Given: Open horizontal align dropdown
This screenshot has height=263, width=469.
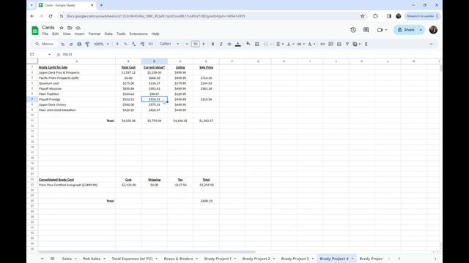Looking at the screenshot, I should [280, 44].
